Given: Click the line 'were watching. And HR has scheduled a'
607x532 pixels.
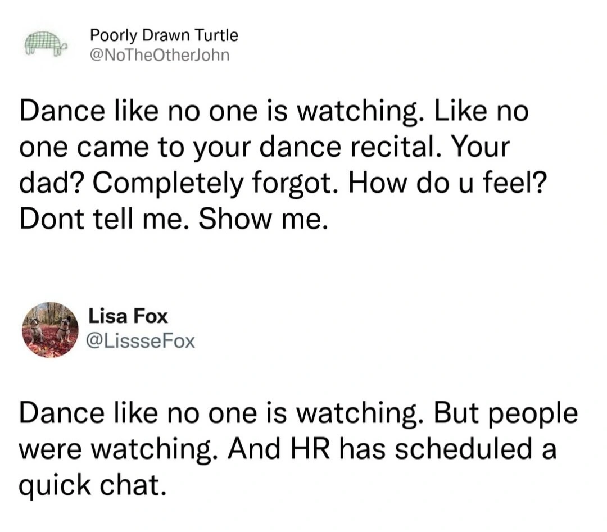Looking at the screenshot, I should point(288,448).
